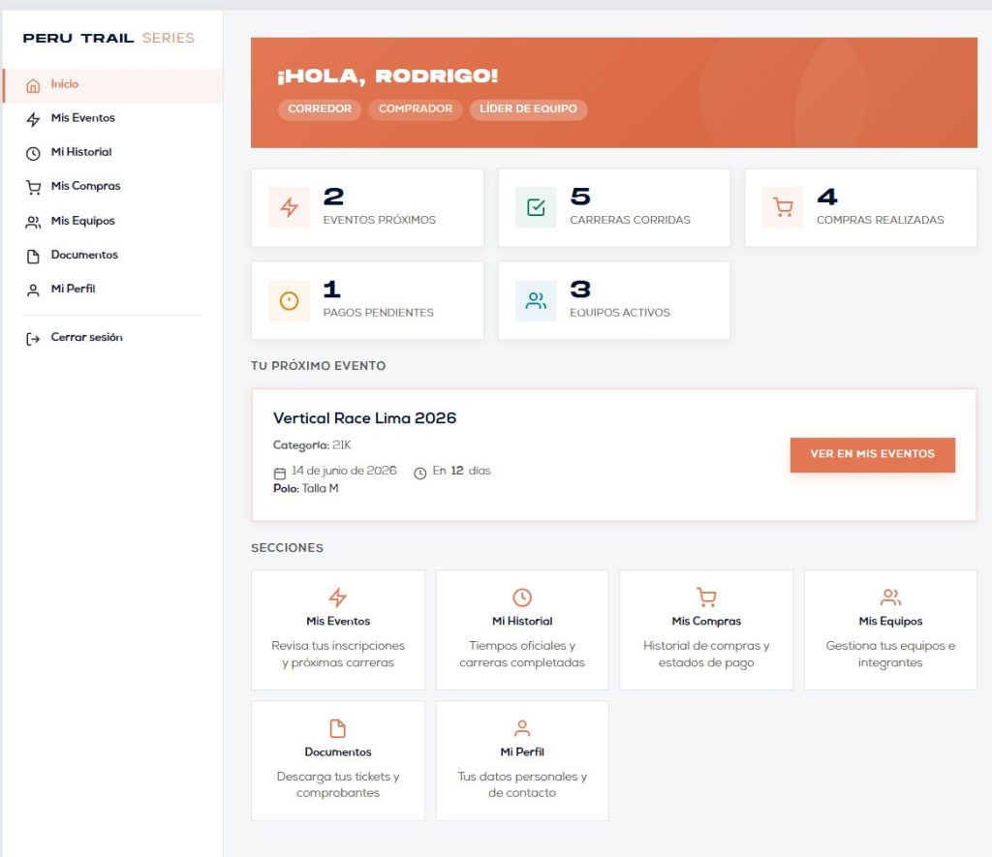Image resolution: width=992 pixels, height=857 pixels.
Task: Click Gestiona tus equipos e integrantes text
Action: (x=890, y=654)
